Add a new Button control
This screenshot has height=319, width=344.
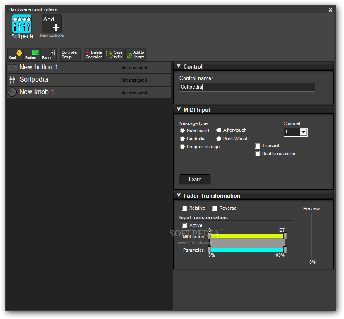click(x=32, y=54)
